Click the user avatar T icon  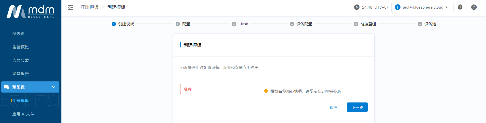click(398, 7)
